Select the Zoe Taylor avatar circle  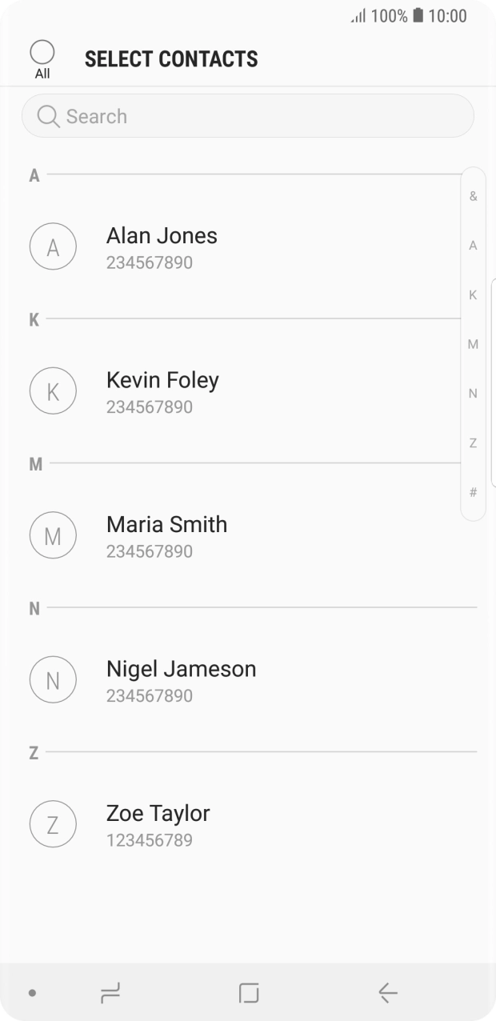click(53, 824)
